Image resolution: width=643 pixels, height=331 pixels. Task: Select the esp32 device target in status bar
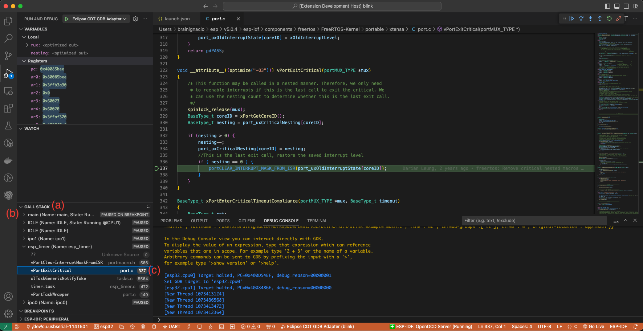[104, 326]
